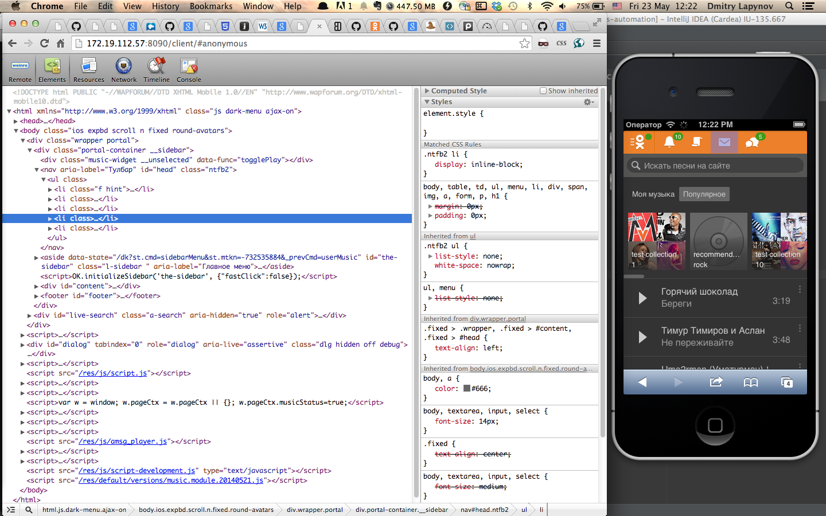The width and height of the screenshot is (826, 516).
Task: Switch to the Elements panel
Action: (52, 71)
